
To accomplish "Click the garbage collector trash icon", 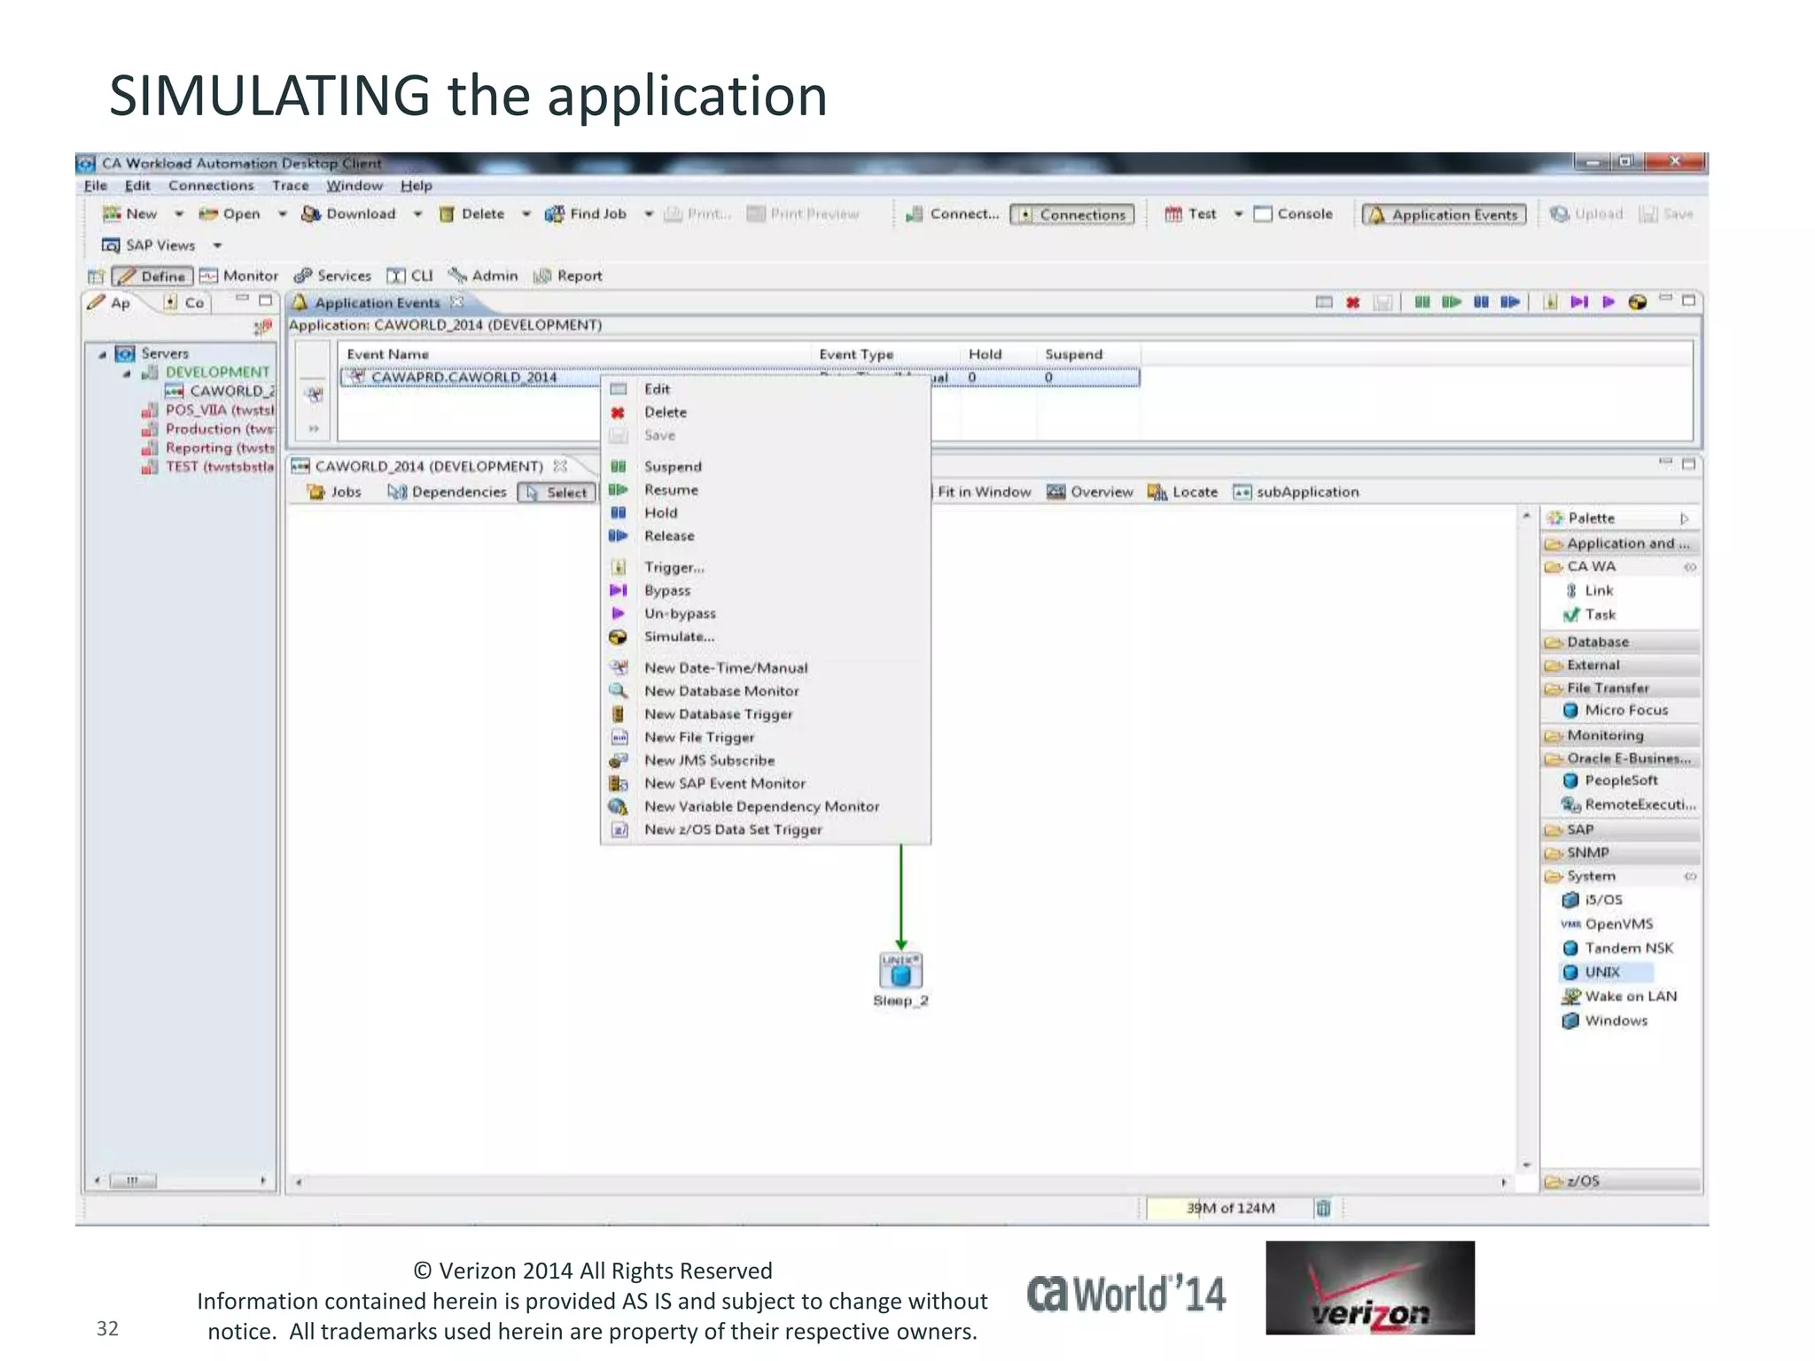I will pos(1323,1208).
